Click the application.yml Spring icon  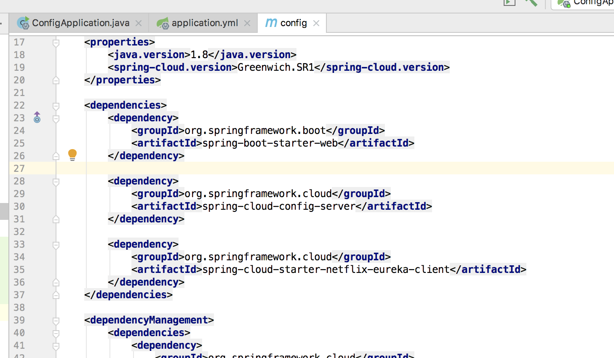pyautogui.click(x=163, y=23)
